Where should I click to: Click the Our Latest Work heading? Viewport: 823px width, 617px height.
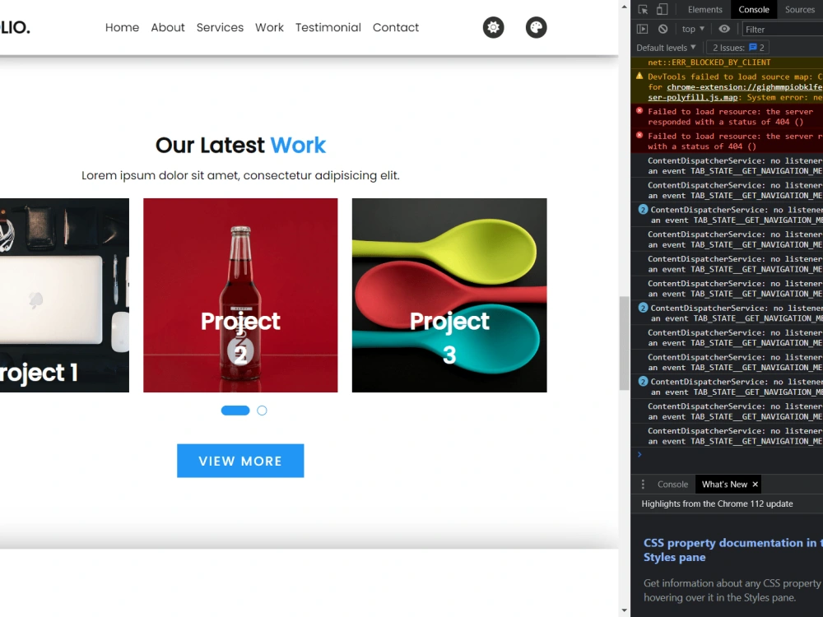240,145
